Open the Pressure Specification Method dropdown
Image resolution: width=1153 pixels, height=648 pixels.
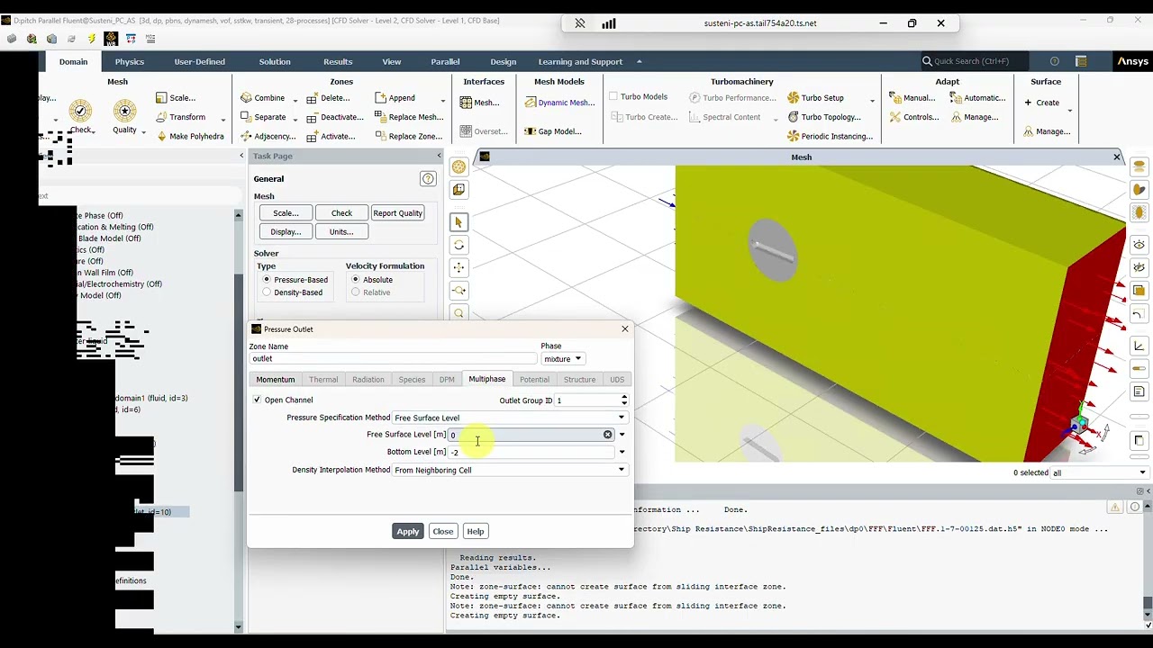tap(509, 418)
